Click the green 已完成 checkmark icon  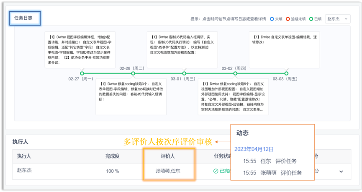tap(216, 171)
